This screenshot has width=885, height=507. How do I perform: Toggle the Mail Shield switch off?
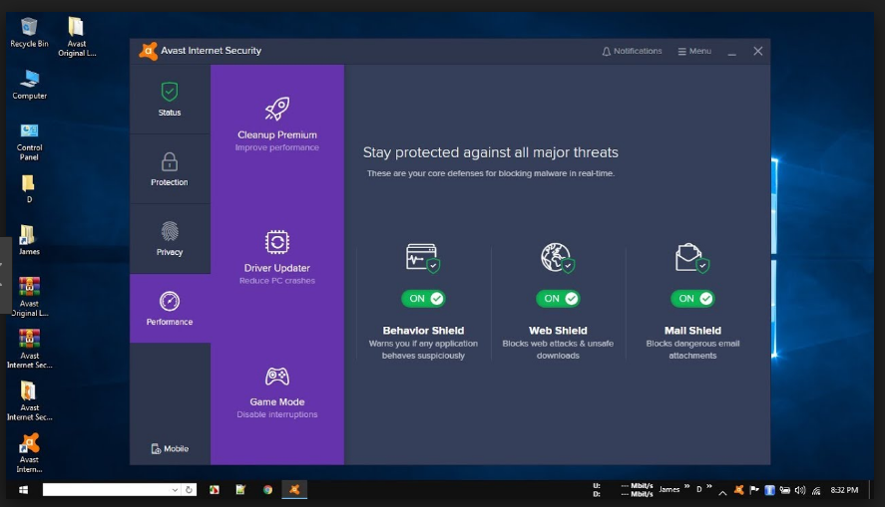pos(692,298)
